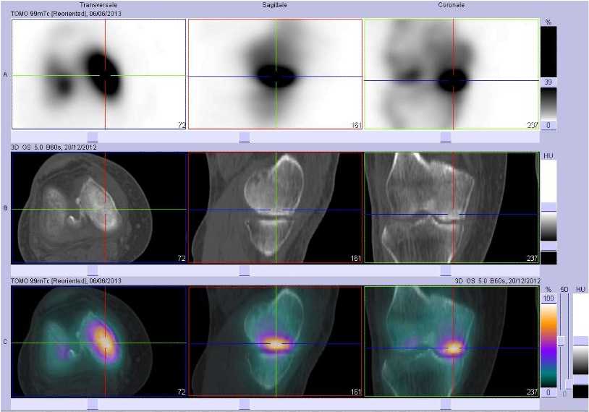Click slice slider under row B transversal CT
Screen dimensions: 589x412
[x=93, y=270]
